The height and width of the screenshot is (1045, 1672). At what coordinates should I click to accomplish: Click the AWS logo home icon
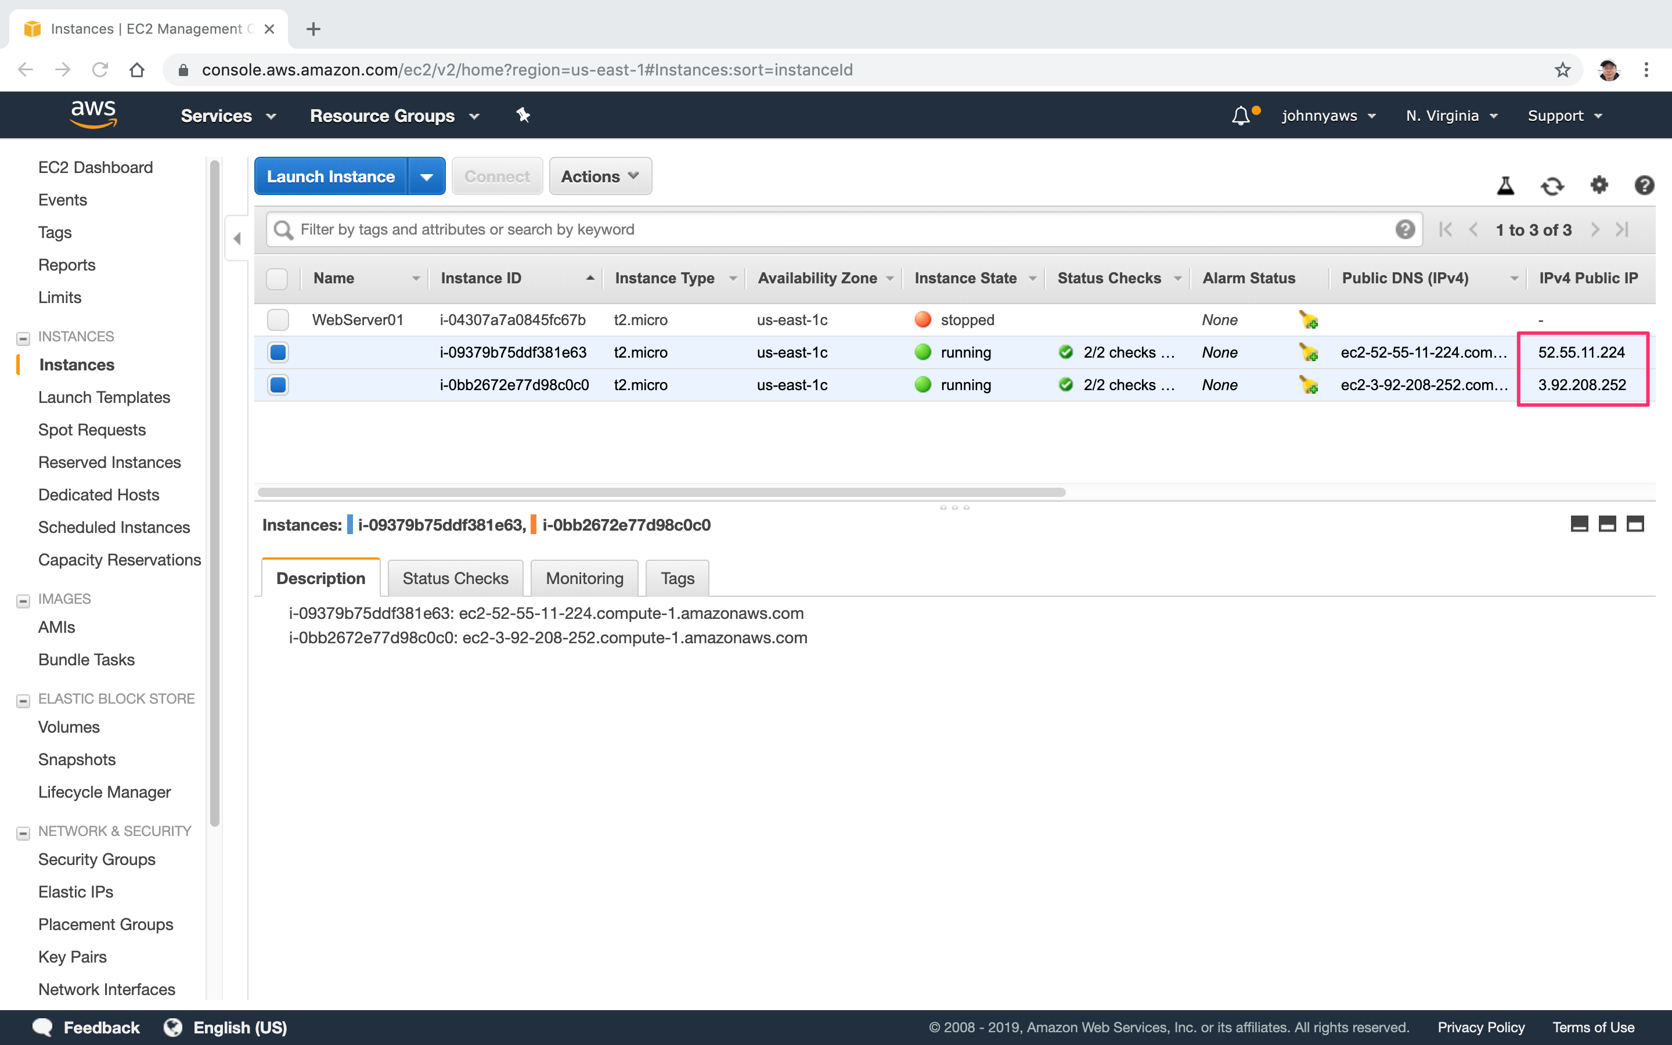click(x=93, y=115)
